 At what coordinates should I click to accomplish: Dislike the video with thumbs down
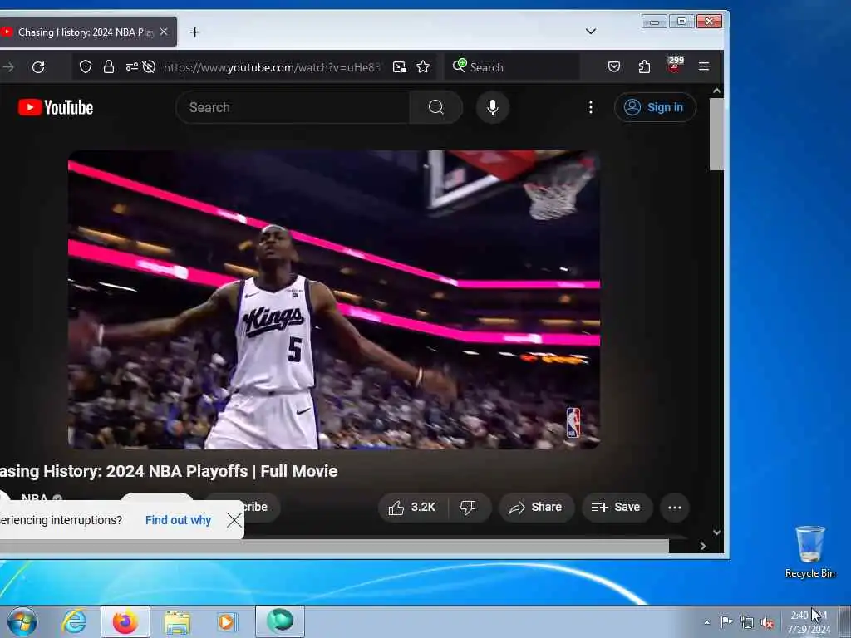click(469, 508)
